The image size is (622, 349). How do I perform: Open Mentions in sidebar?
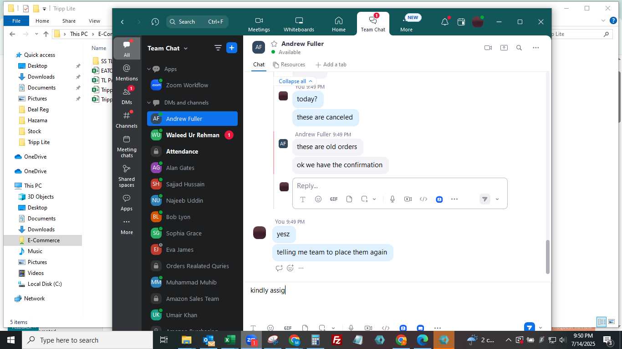click(127, 72)
